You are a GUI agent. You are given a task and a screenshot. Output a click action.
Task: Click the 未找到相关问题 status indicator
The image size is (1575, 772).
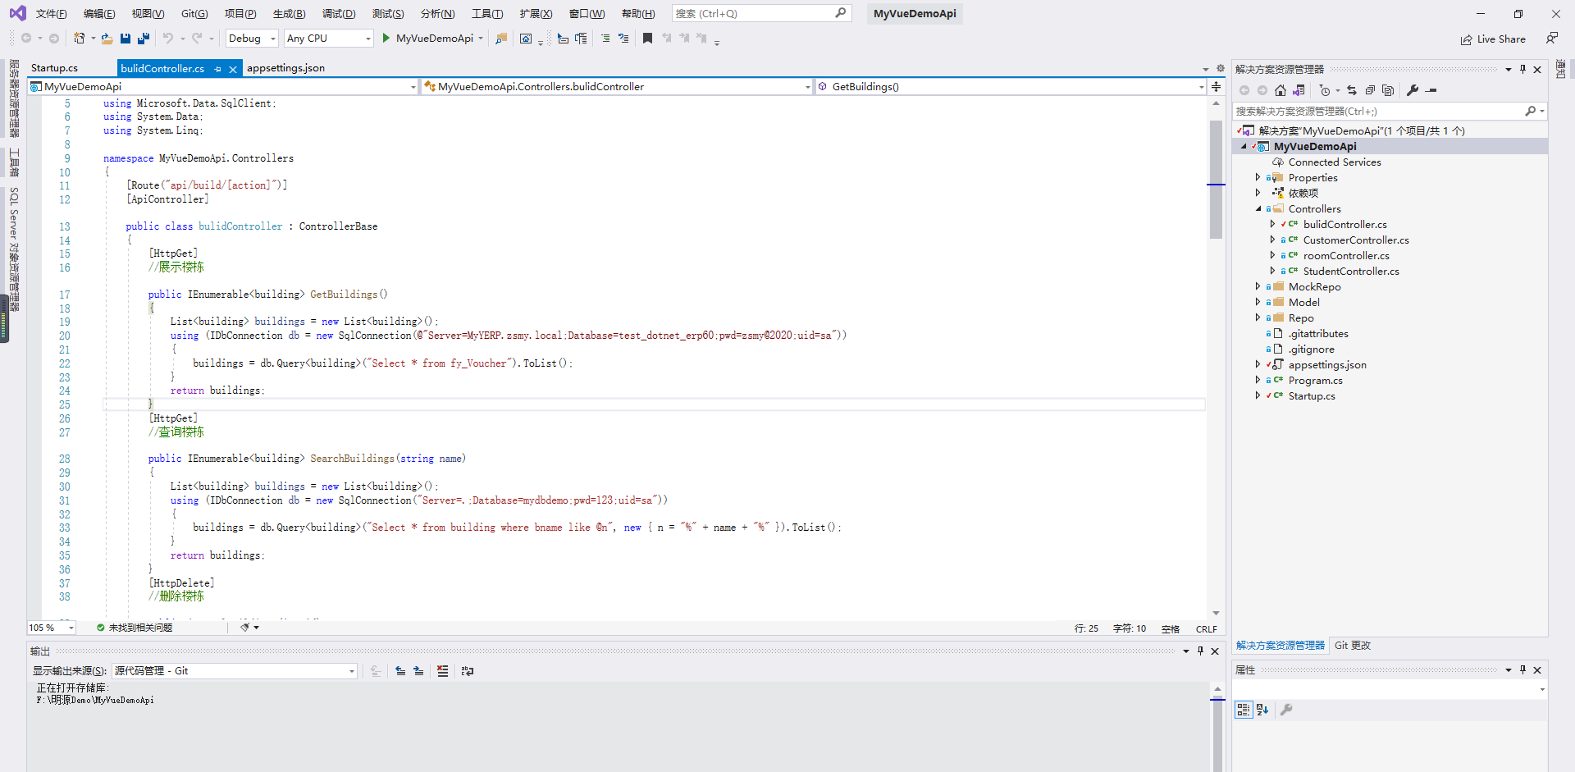tap(135, 628)
